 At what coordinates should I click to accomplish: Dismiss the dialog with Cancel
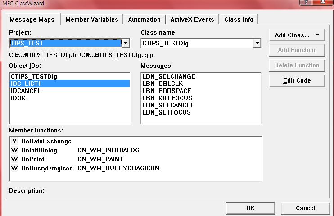click(305, 208)
